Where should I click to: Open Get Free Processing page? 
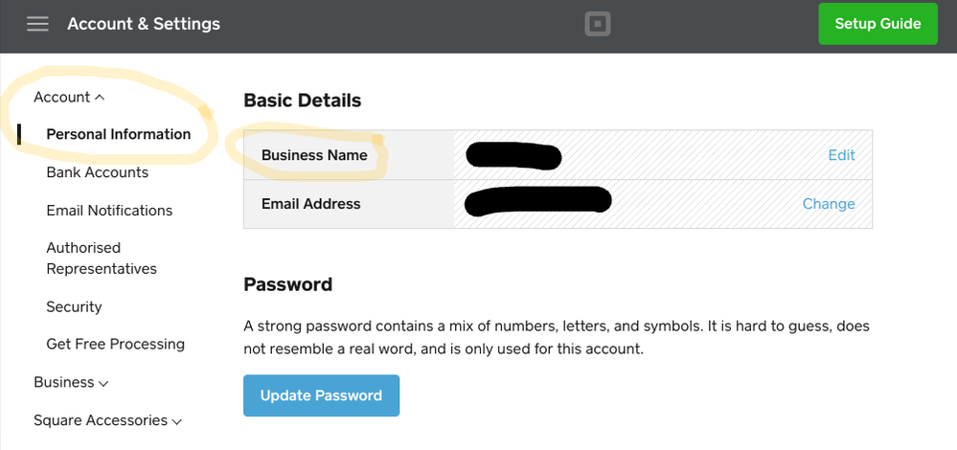coord(115,344)
